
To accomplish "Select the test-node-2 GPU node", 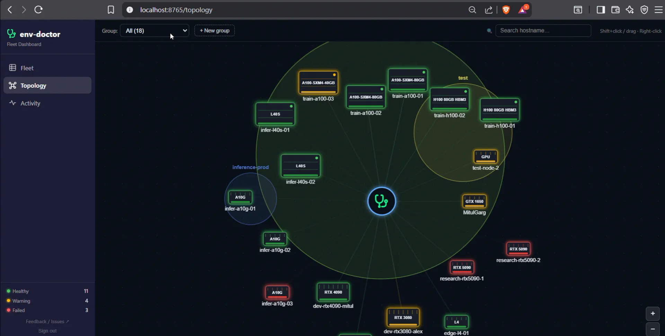I will [x=486, y=157].
